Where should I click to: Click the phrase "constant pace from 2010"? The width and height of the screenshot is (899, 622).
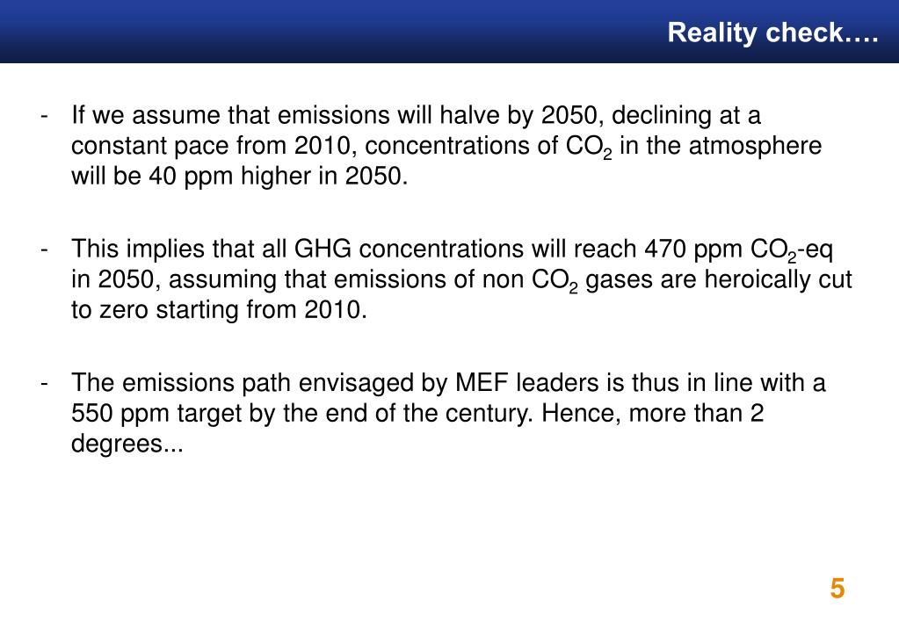[x=210, y=146]
